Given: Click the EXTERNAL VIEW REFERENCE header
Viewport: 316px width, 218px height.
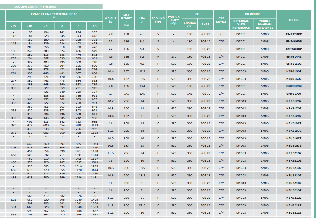Looking at the screenshot, I should tap(241, 24).
